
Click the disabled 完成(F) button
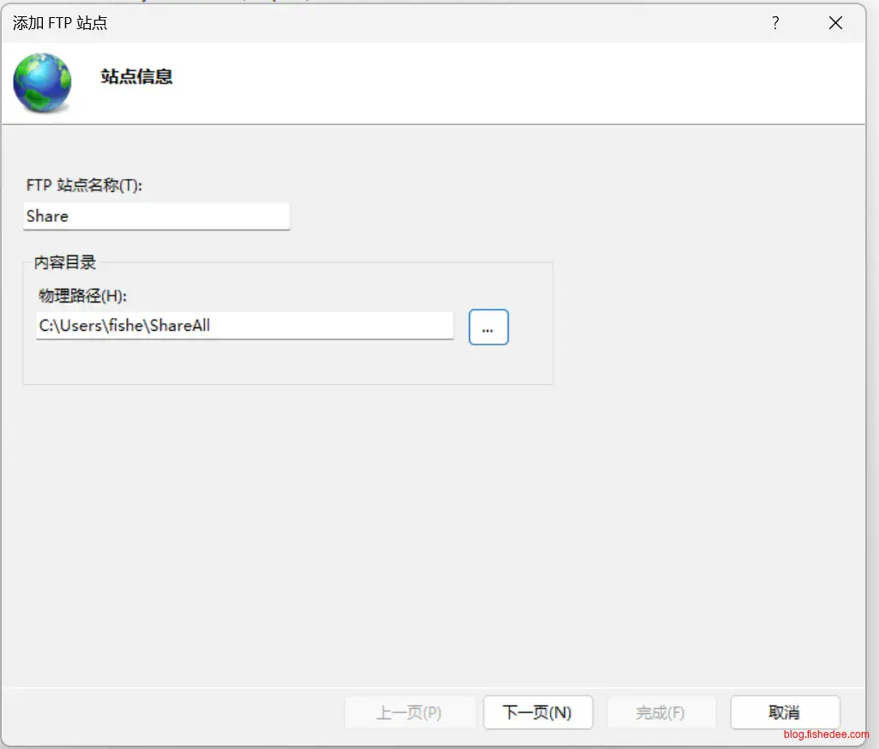pos(660,712)
